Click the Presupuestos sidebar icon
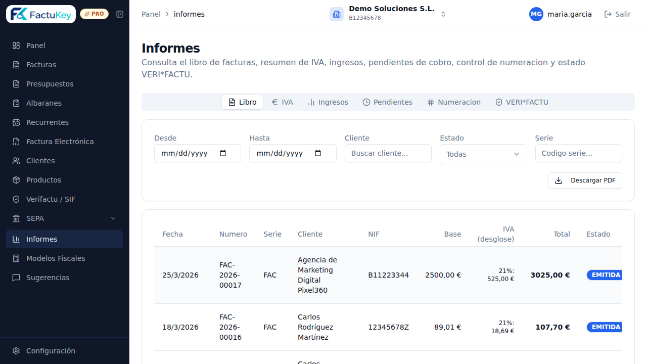 click(16, 84)
